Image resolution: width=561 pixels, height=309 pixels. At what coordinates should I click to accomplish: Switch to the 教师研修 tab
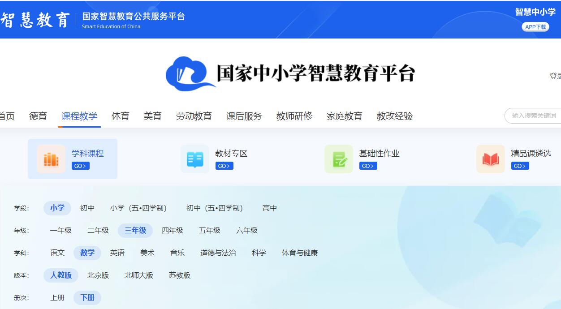point(294,116)
